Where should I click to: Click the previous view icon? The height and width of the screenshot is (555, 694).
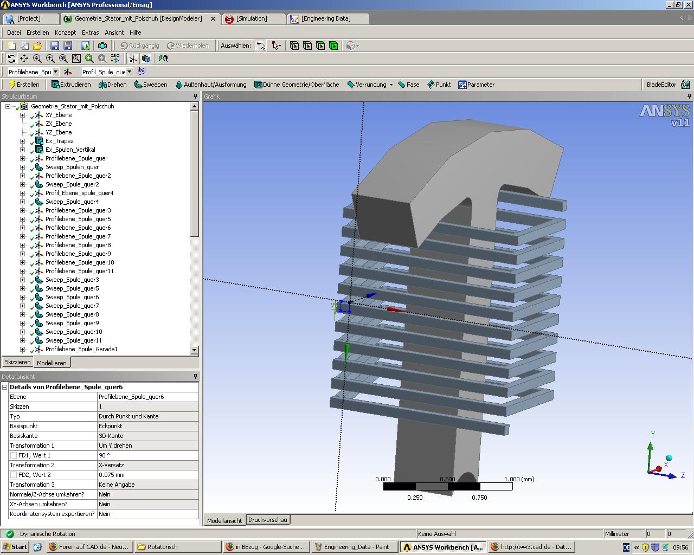click(x=89, y=59)
